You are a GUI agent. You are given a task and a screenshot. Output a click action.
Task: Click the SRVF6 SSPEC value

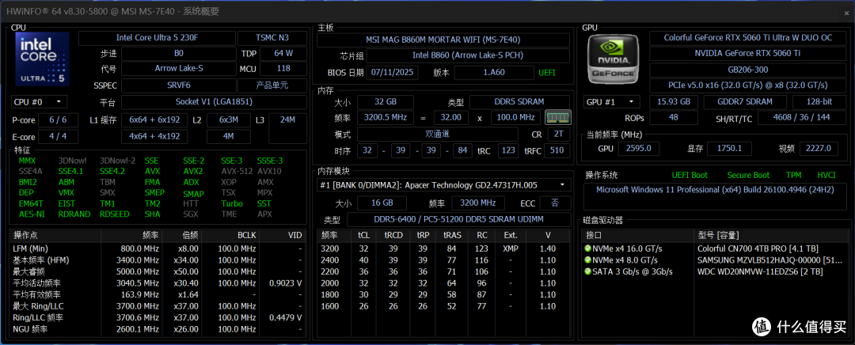[179, 85]
